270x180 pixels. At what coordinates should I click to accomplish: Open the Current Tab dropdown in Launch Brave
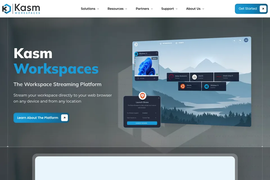click(149, 118)
